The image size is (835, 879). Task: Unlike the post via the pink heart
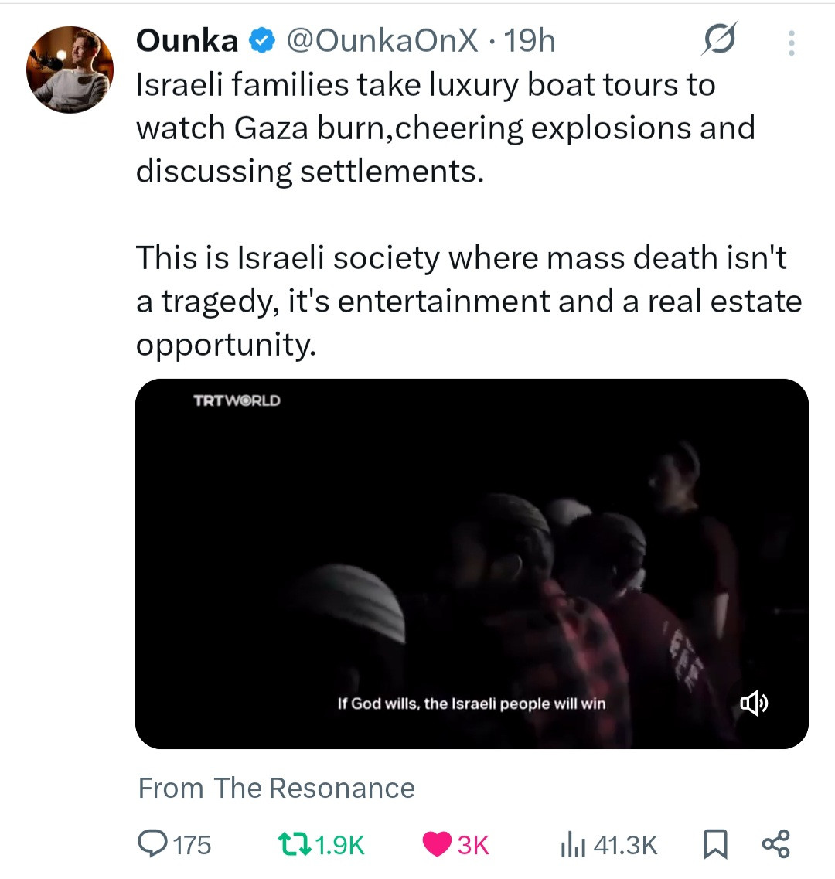pos(438,844)
